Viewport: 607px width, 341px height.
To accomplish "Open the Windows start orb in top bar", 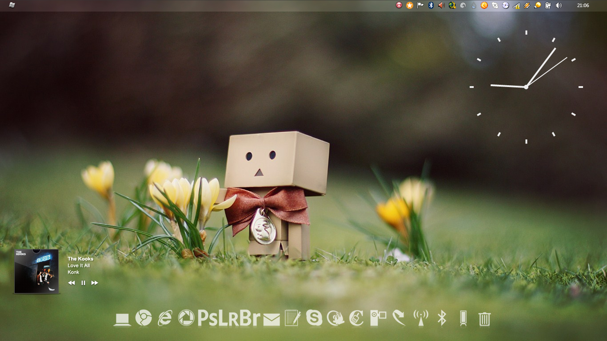I will 12,5.
